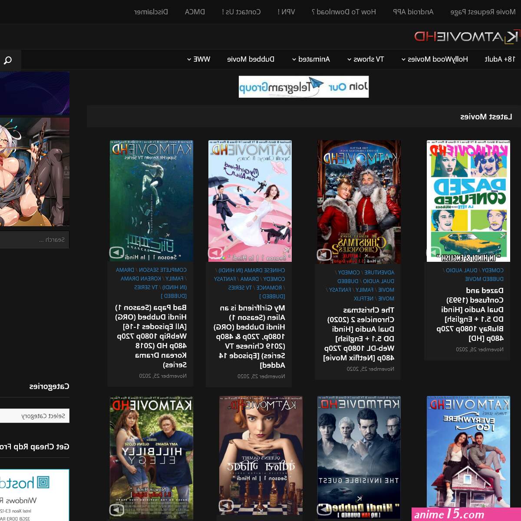Click the Hillbilly Elegy poster thumbnail
This screenshot has width=521, height=521.
(152, 457)
